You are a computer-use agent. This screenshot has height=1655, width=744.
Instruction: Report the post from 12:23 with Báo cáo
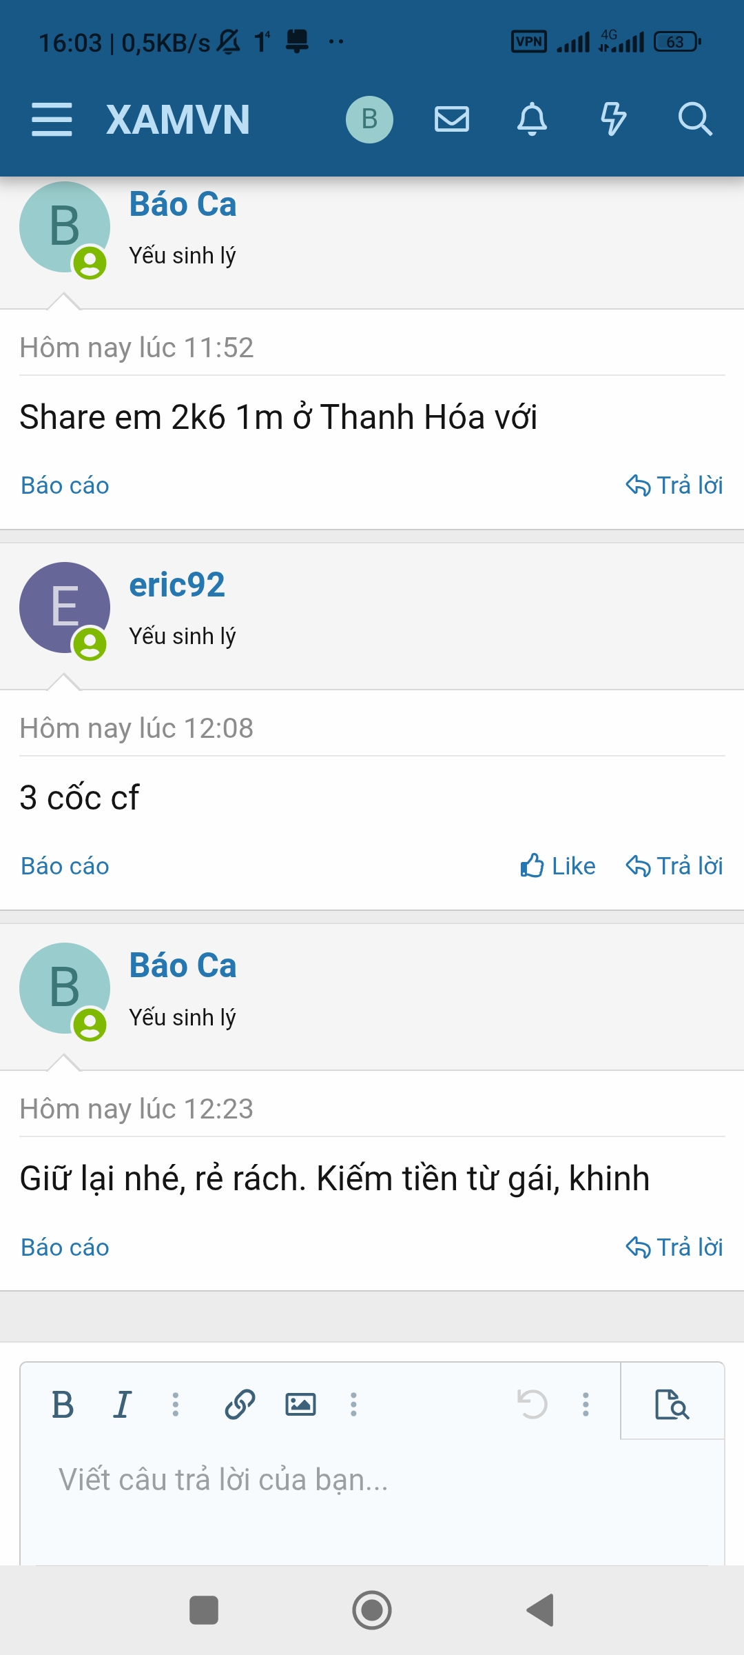65,1247
